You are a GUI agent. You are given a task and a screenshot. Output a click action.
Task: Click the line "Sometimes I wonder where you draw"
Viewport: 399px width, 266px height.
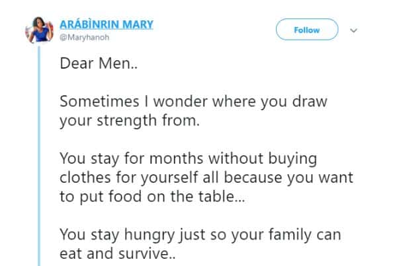[x=193, y=104]
